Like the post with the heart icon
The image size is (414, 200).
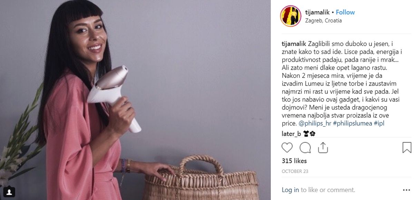pos(287,148)
